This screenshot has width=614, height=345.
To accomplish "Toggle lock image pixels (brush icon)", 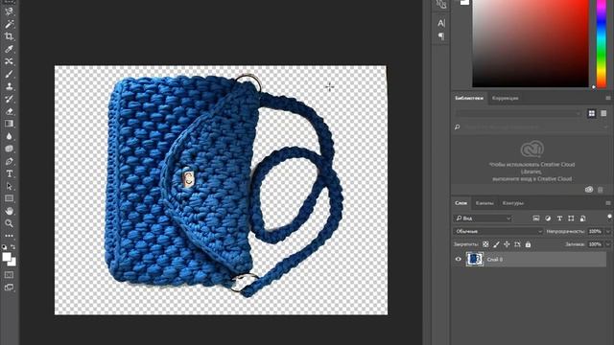I will [x=496, y=244].
